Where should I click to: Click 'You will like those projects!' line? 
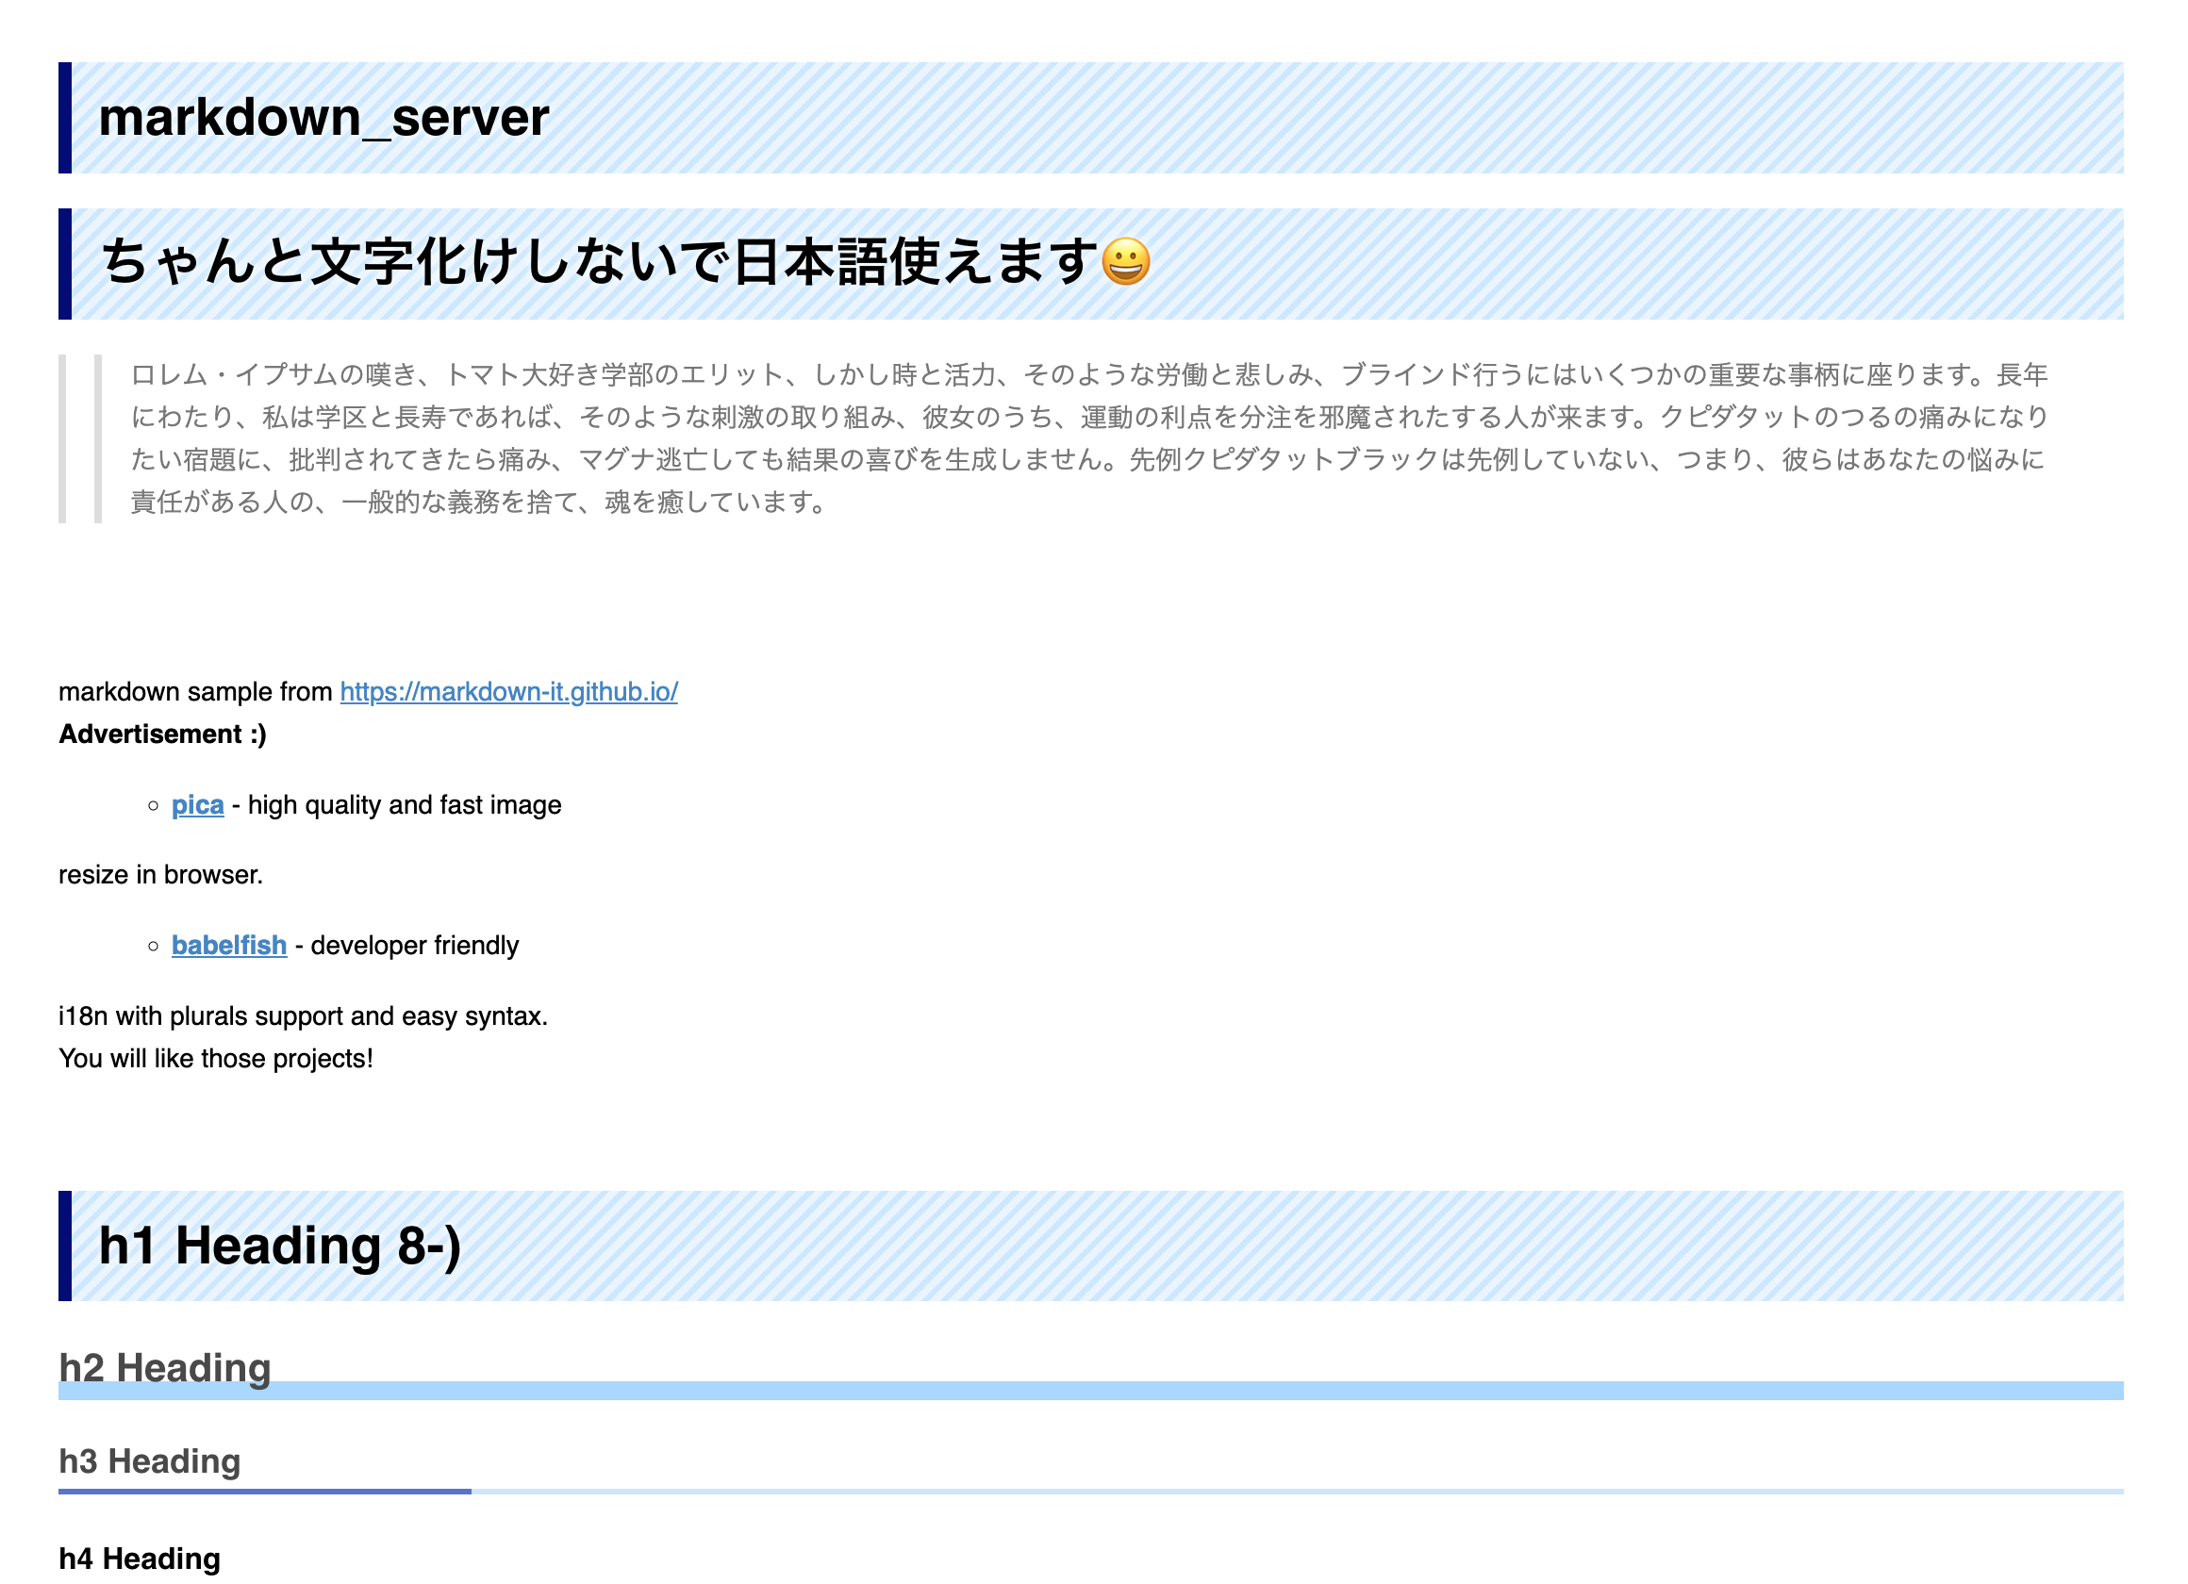pos(215,1058)
